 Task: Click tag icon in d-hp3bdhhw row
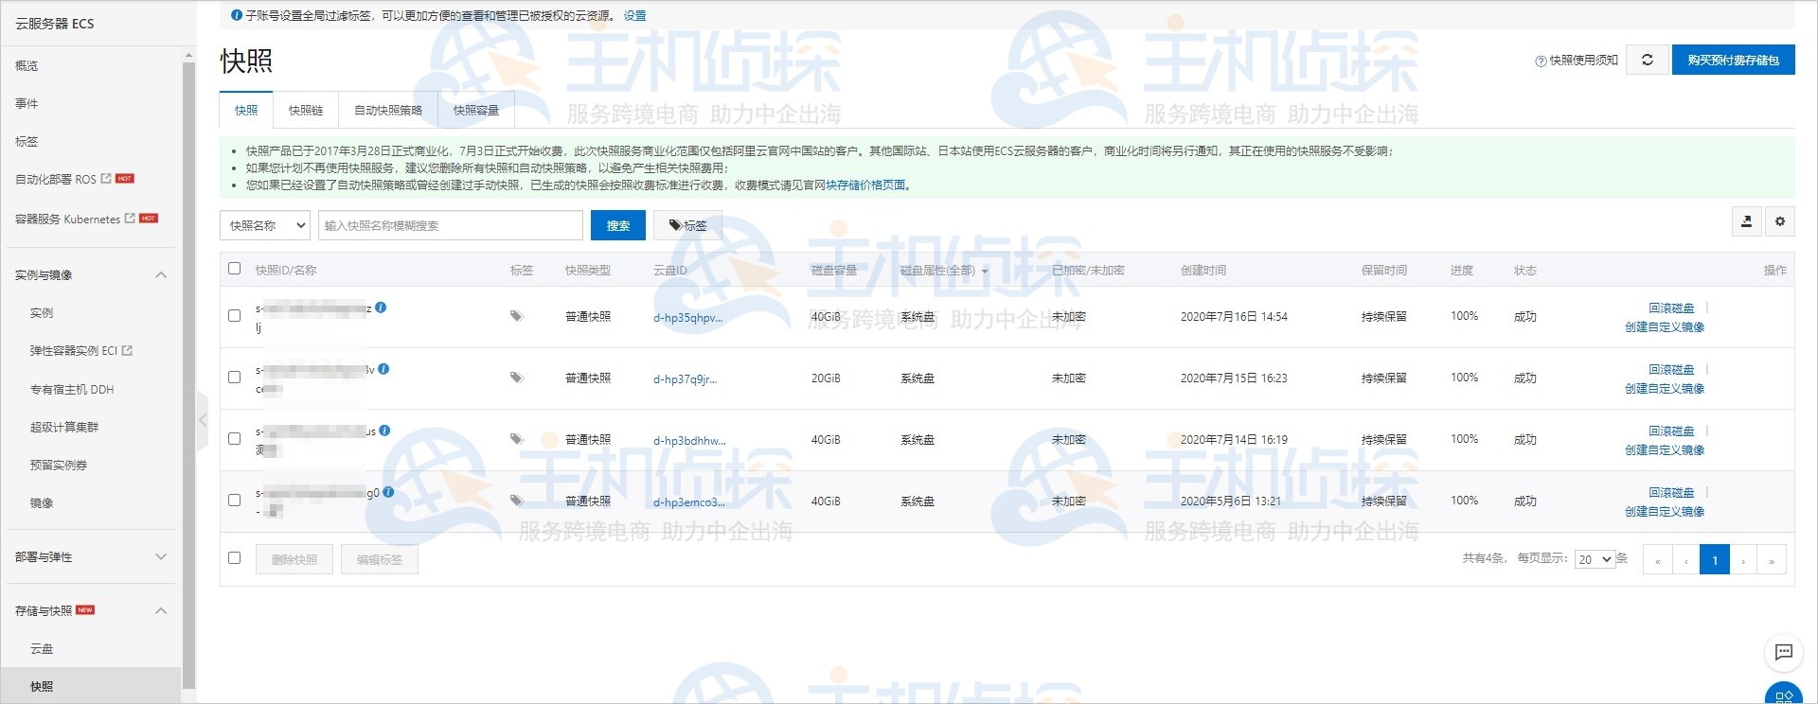click(x=516, y=439)
